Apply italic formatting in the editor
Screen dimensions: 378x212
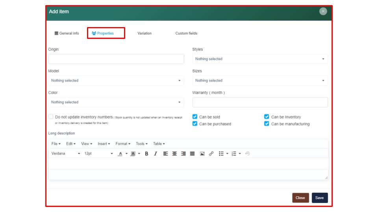pos(156,154)
